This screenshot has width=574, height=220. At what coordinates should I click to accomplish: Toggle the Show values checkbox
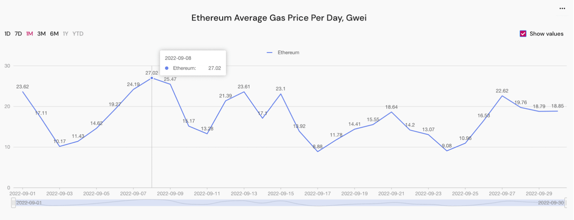(523, 34)
